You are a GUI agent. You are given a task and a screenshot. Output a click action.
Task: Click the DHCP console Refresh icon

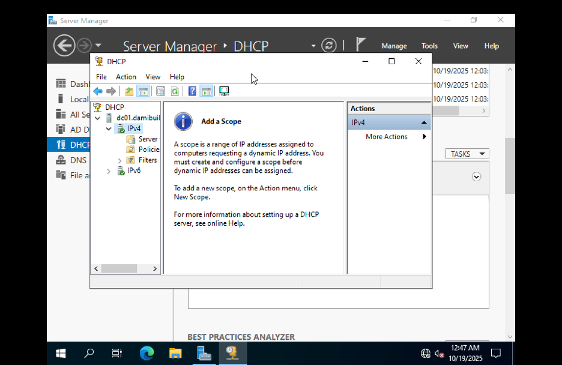(175, 91)
